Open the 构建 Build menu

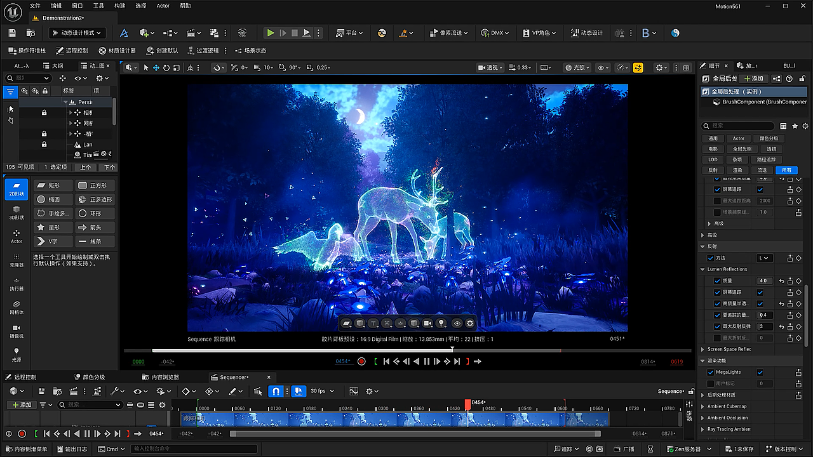[119, 6]
